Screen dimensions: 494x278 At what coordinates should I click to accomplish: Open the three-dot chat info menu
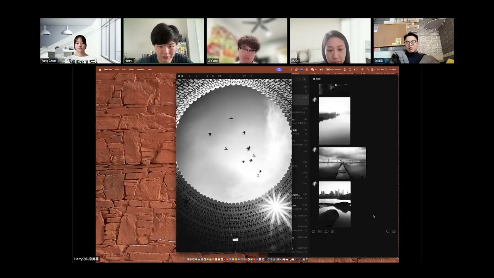click(394, 79)
